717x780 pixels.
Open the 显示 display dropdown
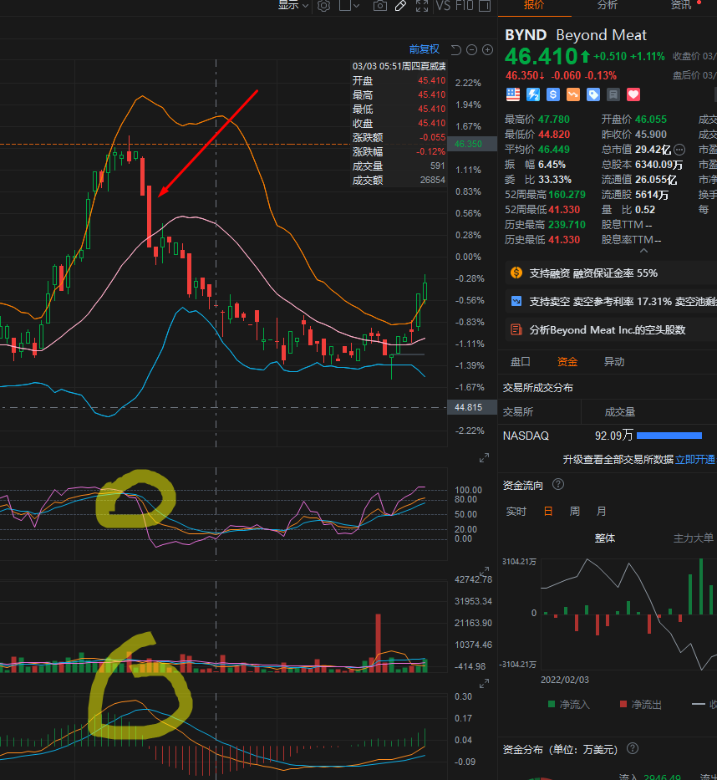click(292, 5)
